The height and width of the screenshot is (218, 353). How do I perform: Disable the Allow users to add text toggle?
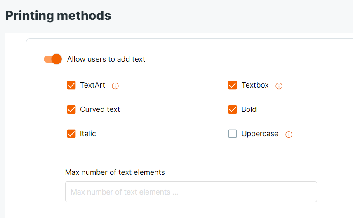[53, 59]
